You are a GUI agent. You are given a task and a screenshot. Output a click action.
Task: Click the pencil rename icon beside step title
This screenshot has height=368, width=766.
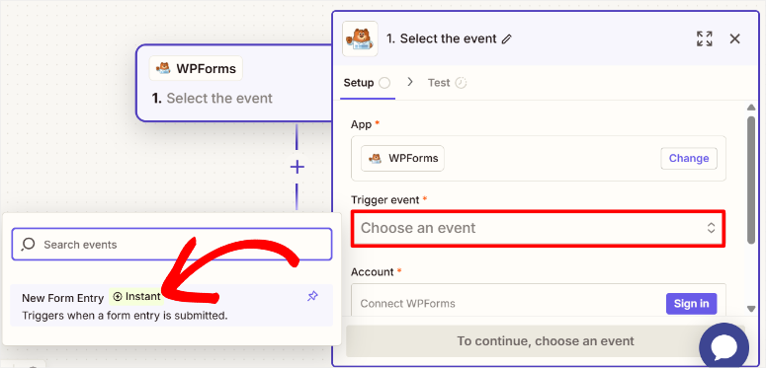pos(507,39)
